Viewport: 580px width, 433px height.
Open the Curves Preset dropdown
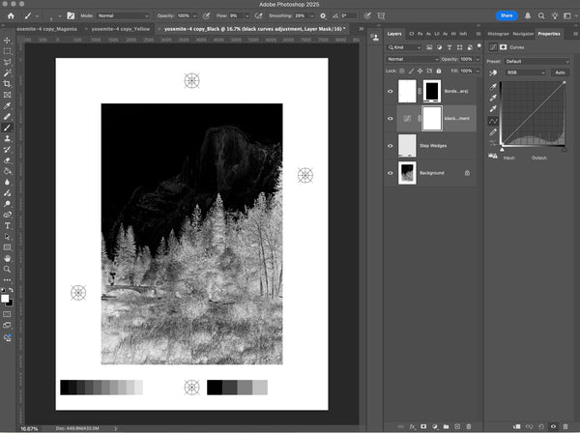point(536,62)
